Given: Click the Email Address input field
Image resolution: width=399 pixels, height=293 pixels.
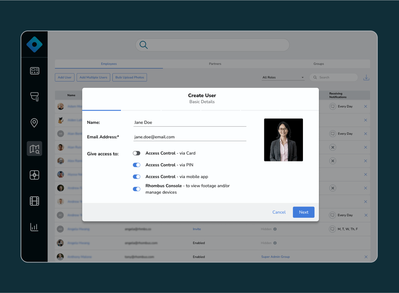Looking at the screenshot, I should coord(190,136).
